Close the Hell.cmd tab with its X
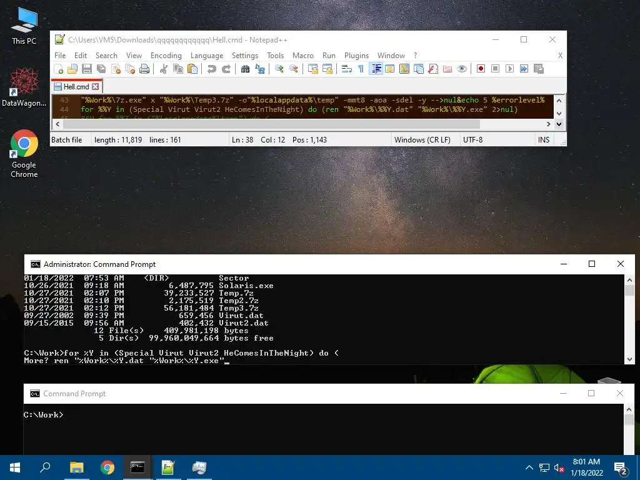The width and height of the screenshot is (640, 480). point(96,86)
